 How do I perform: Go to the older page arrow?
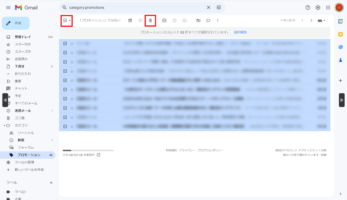click(311, 20)
